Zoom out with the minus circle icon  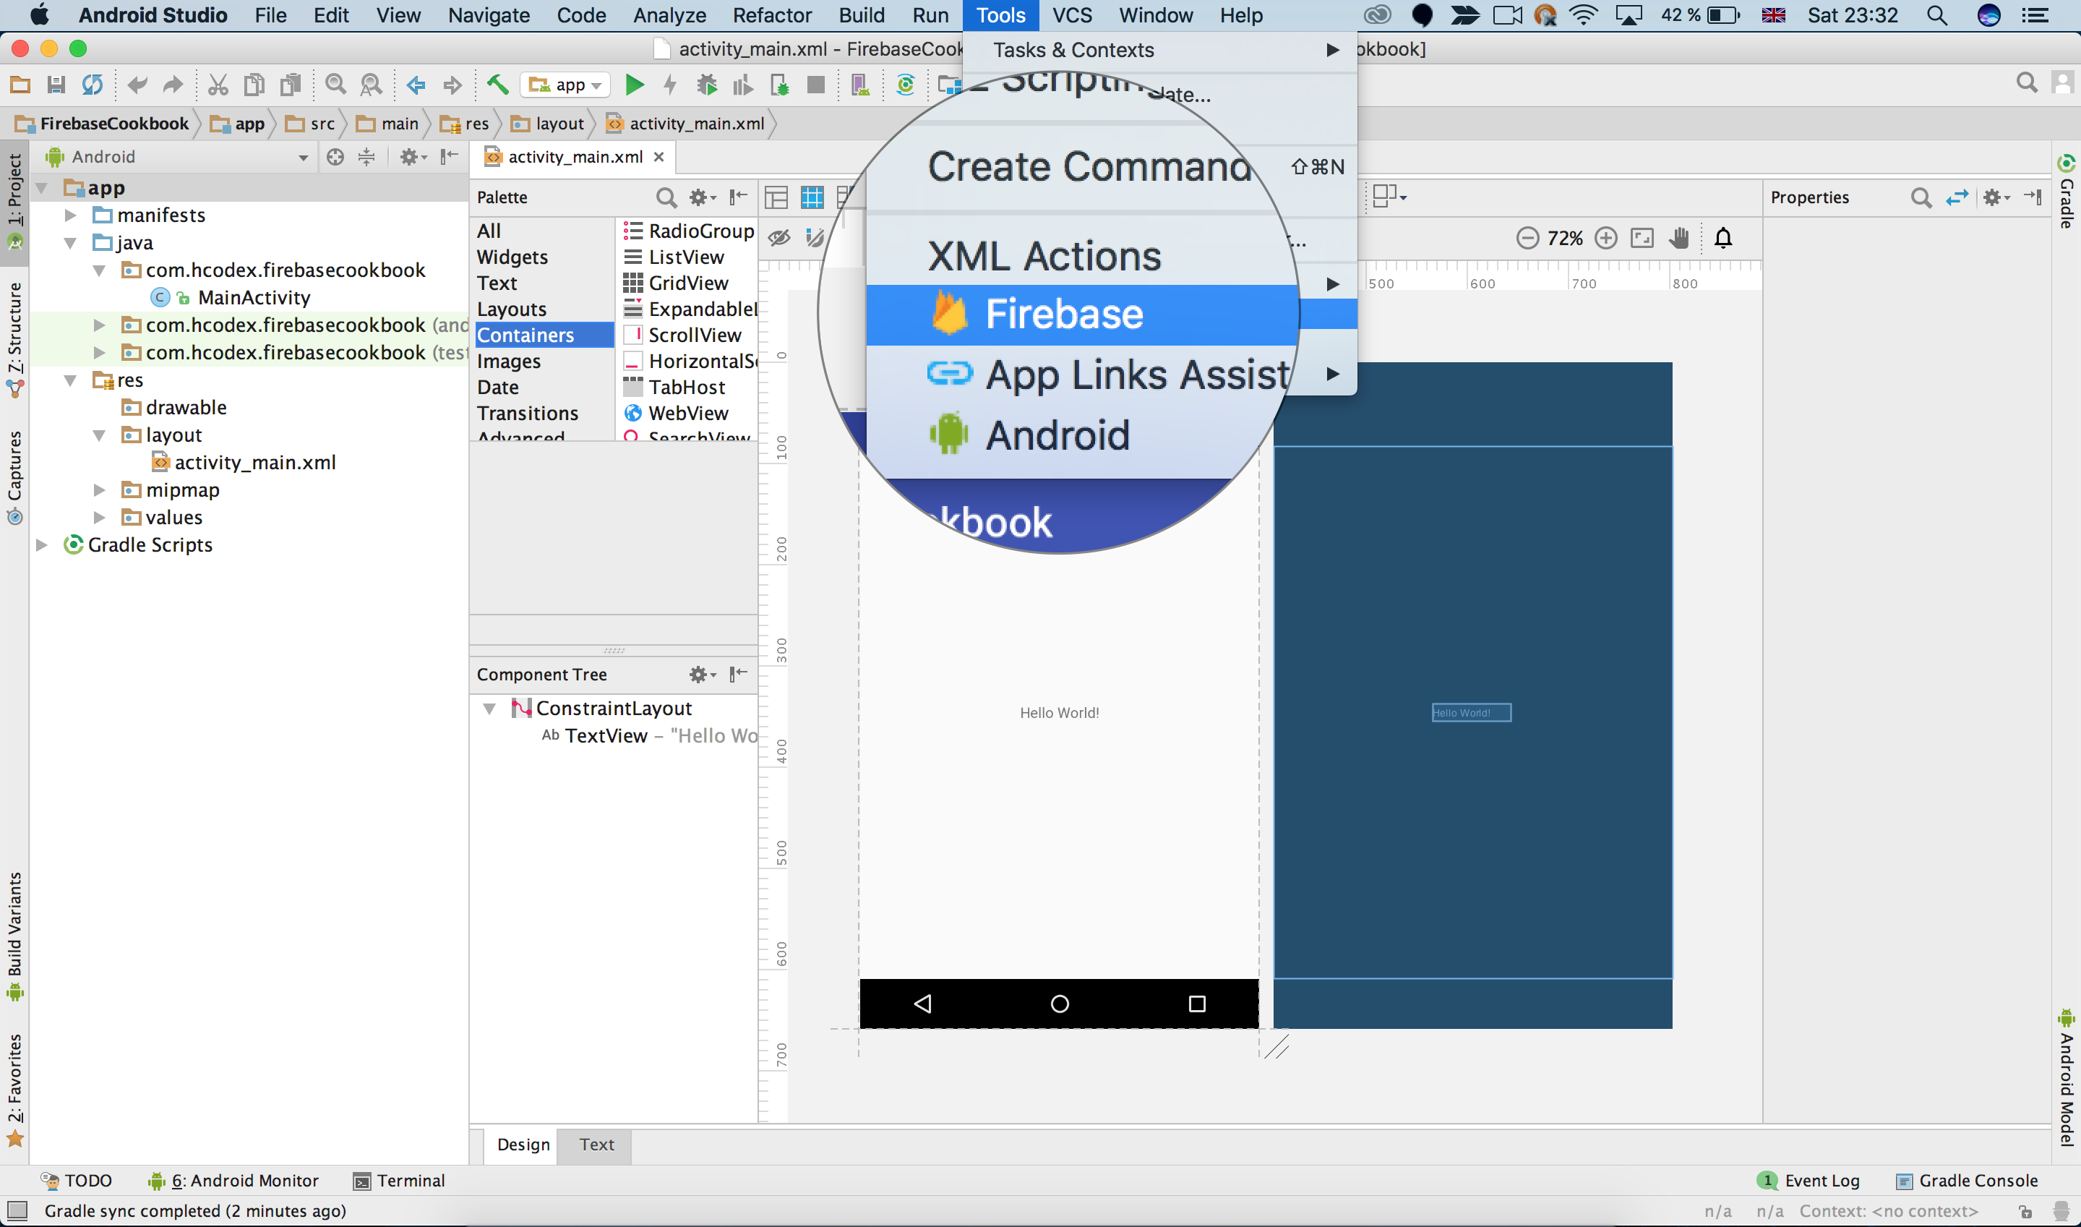coord(1527,238)
